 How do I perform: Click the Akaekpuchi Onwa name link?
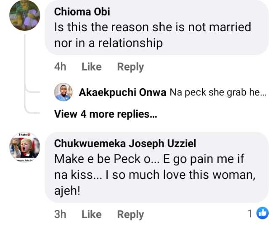[x=122, y=93]
